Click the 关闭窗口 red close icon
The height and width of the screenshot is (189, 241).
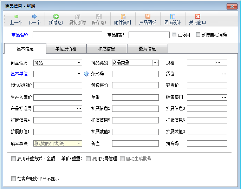click(197, 16)
